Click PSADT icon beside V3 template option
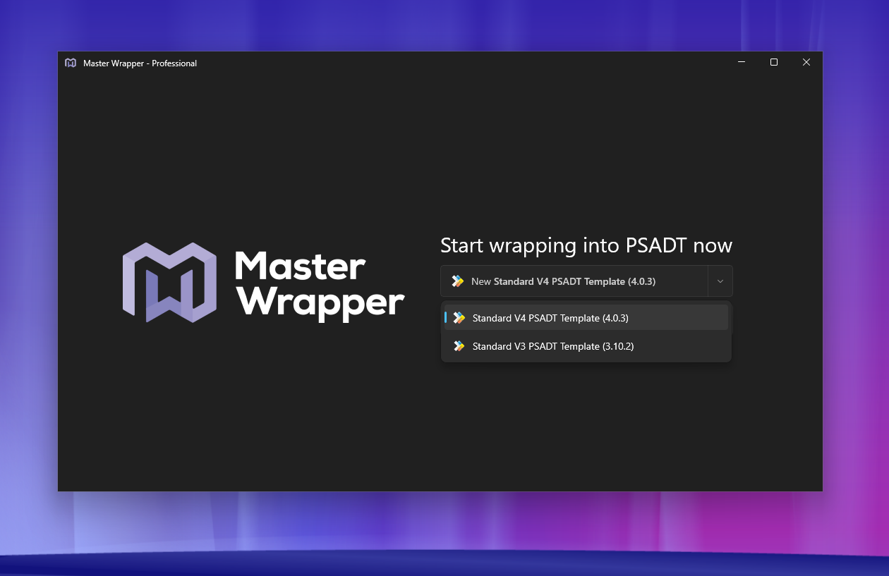The height and width of the screenshot is (576, 889). click(x=459, y=346)
